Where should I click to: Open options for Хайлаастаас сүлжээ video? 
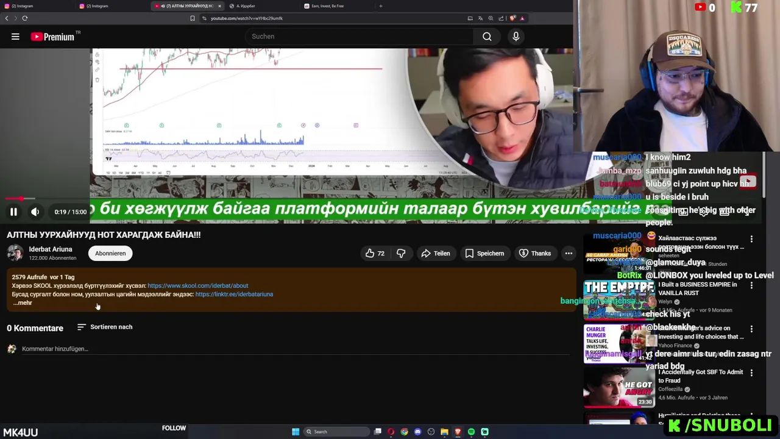click(x=751, y=240)
